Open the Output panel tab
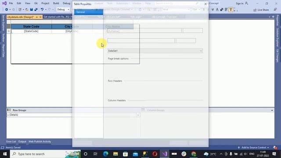 coord(22,141)
